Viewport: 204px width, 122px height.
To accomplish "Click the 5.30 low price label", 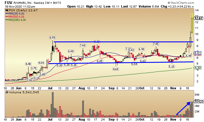I will [x=59, y=65].
